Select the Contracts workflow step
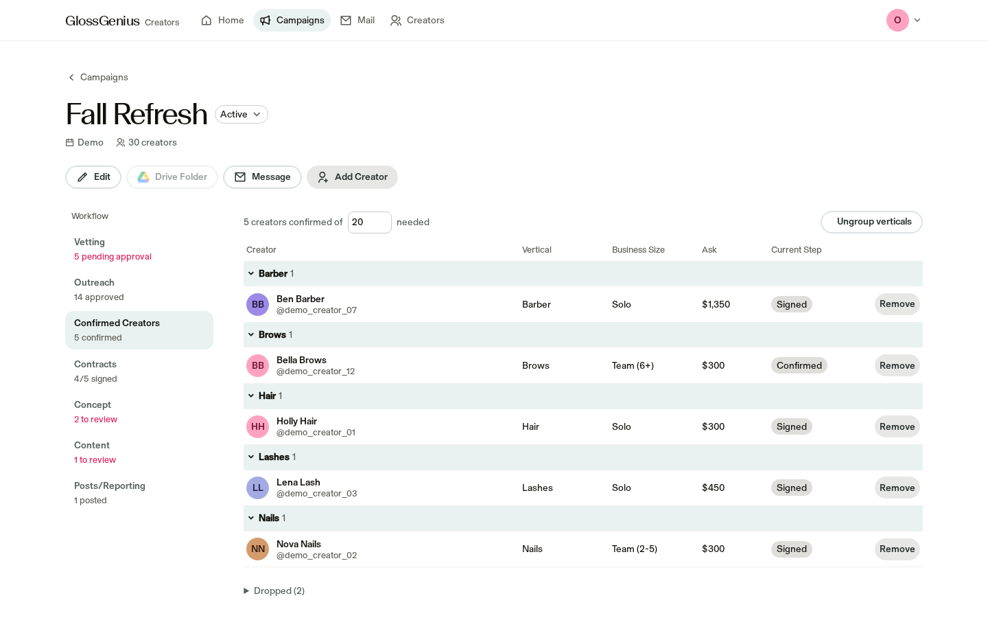The image size is (988, 618). coord(139,371)
